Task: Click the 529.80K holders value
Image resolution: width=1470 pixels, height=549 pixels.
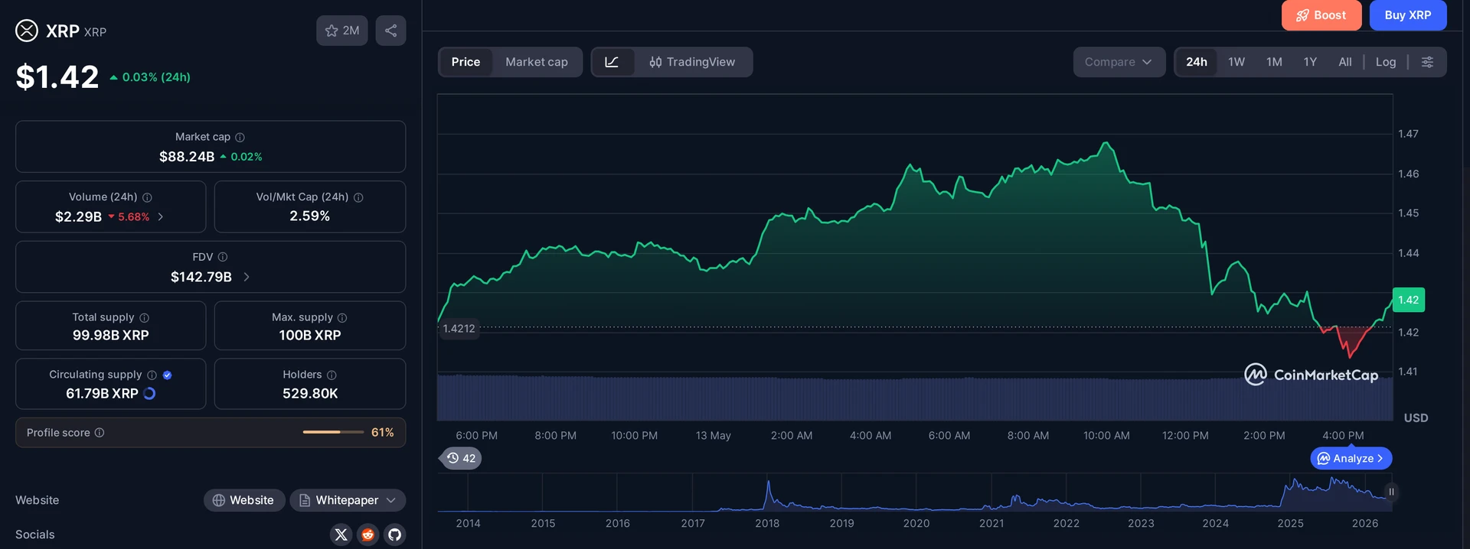Action: click(x=310, y=394)
